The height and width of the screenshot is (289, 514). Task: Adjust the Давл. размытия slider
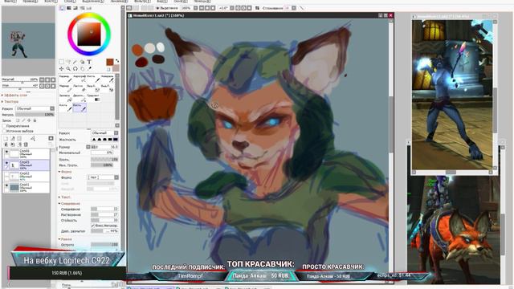[x=104, y=231]
